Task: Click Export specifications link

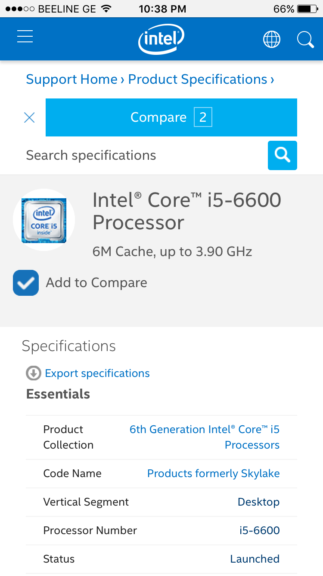Action: tap(97, 373)
